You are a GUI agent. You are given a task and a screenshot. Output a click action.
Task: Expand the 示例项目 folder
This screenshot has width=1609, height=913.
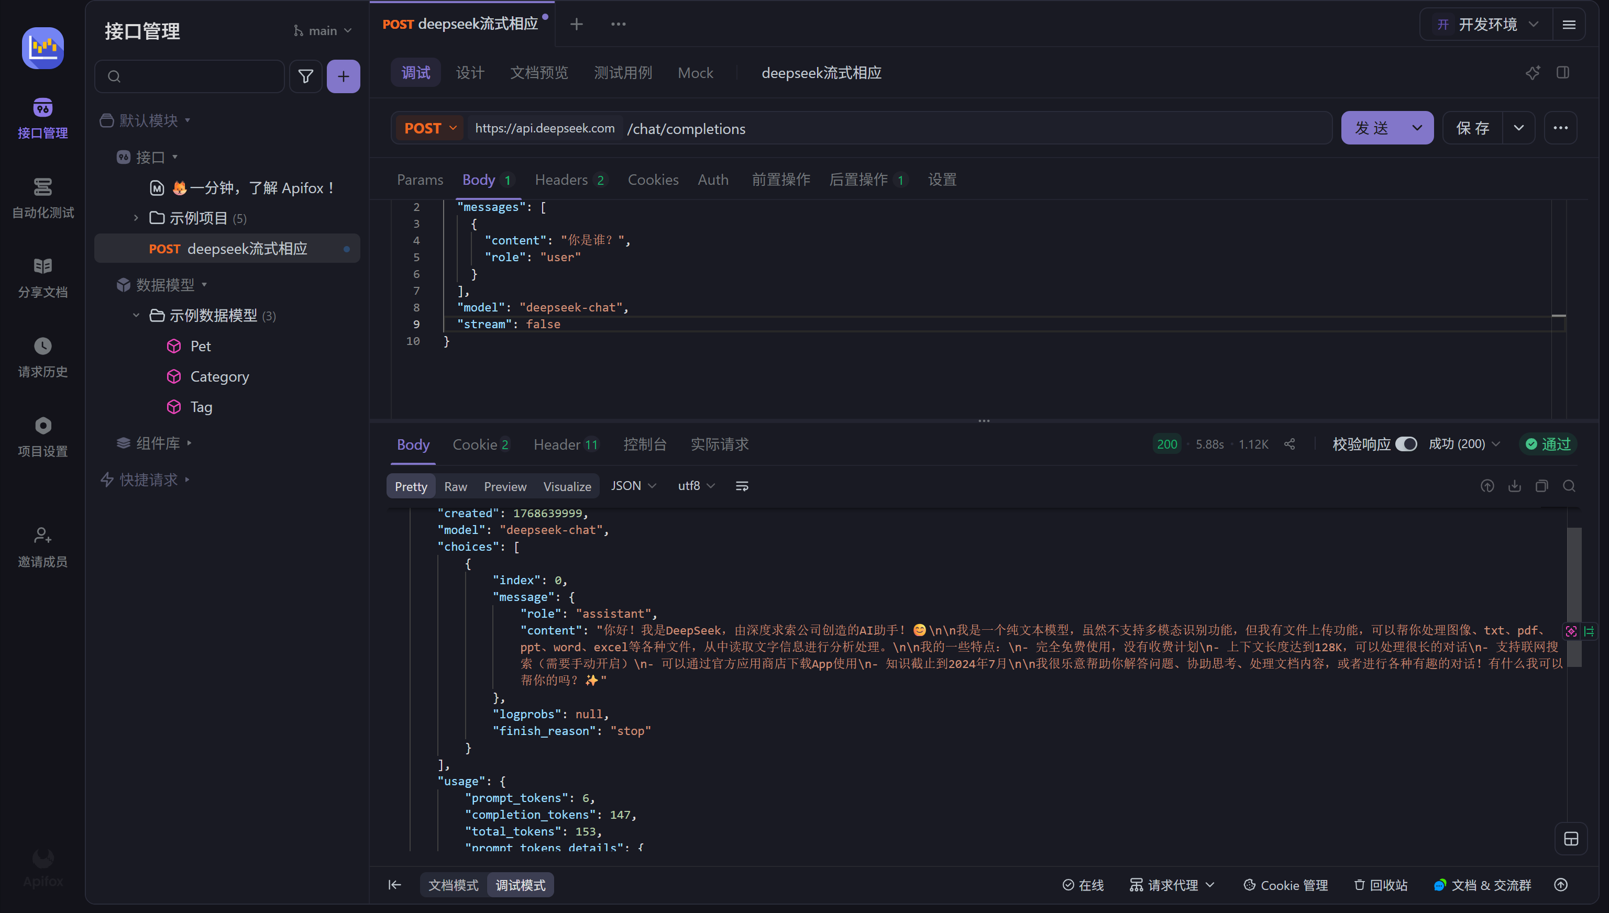[136, 218]
